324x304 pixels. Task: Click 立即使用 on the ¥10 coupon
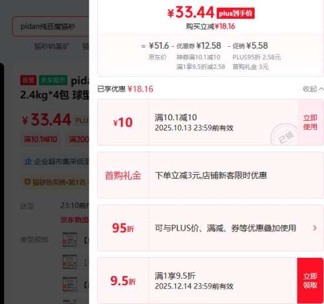310,122
